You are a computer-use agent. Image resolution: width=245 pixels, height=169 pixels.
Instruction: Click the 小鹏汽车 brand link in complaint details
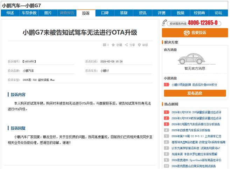tap(28, 70)
